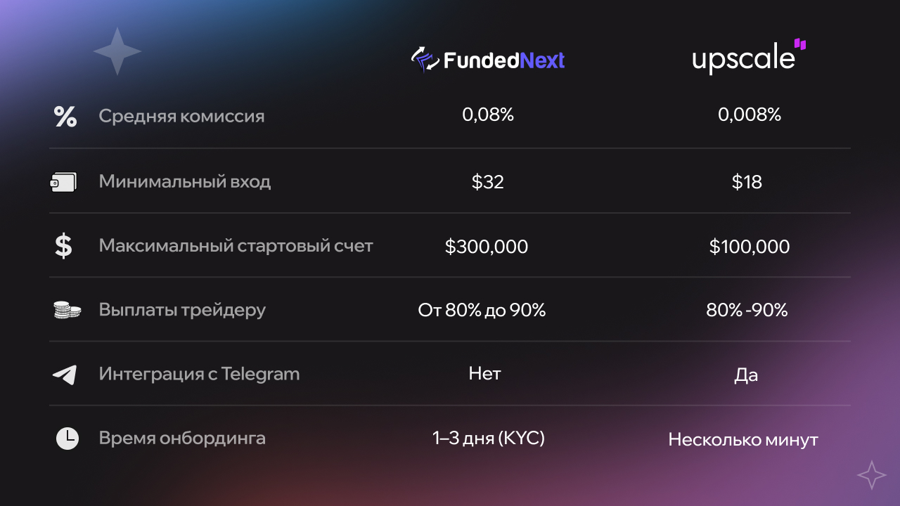900x506 pixels.
Task: Click the dollar sign icon
Action: coord(63,246)
